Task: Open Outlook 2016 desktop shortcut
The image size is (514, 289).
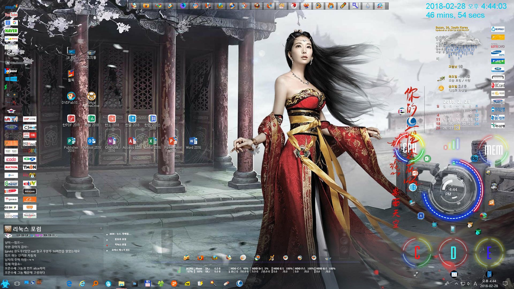Action: [92, 143]
